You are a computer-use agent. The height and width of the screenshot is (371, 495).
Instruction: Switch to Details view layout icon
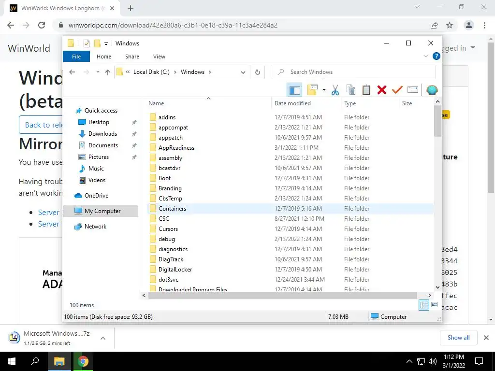pyautogui.click(x=424, y=305)
